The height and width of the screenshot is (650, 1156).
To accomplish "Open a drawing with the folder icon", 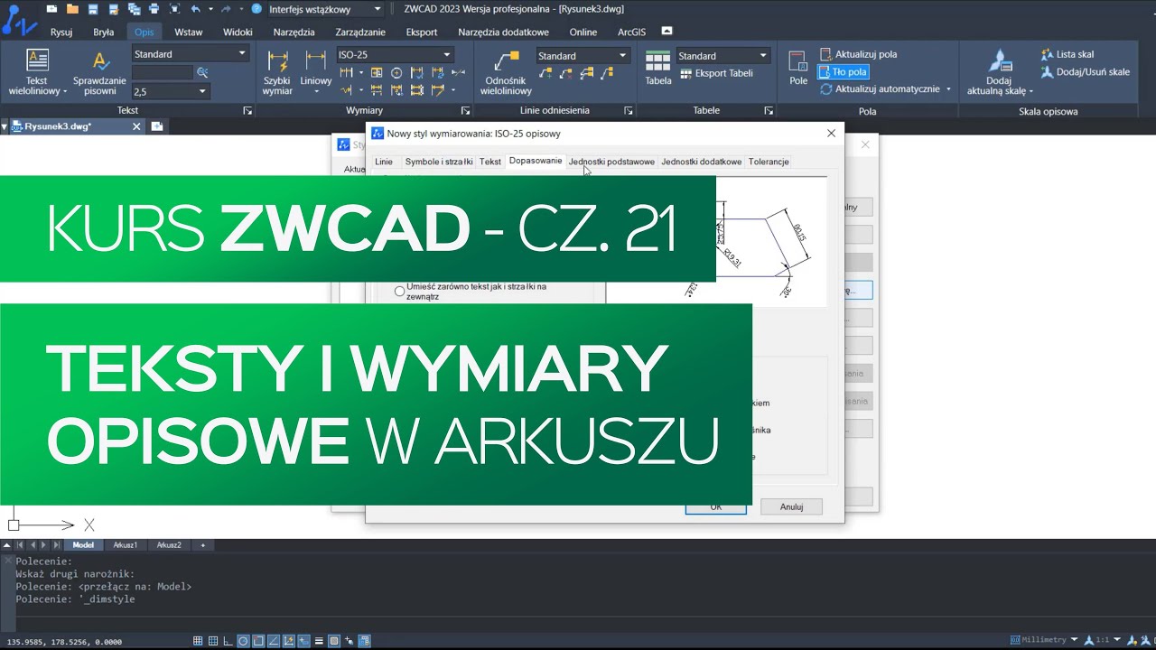I will tap(72, 9).
